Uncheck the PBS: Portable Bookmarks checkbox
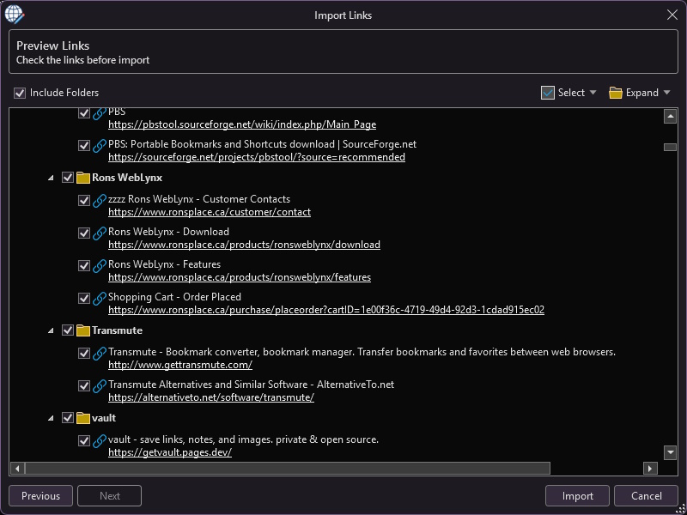The height and width of the screenshot is (515, 687). click(x=83, y=145)
